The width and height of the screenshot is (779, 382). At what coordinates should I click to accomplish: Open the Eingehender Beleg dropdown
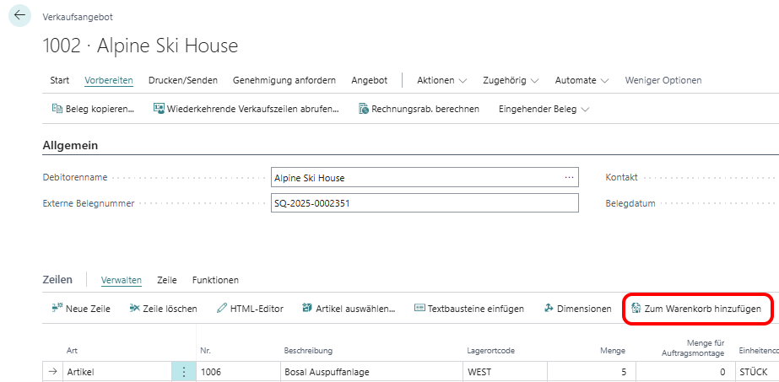tap(544, 109)
